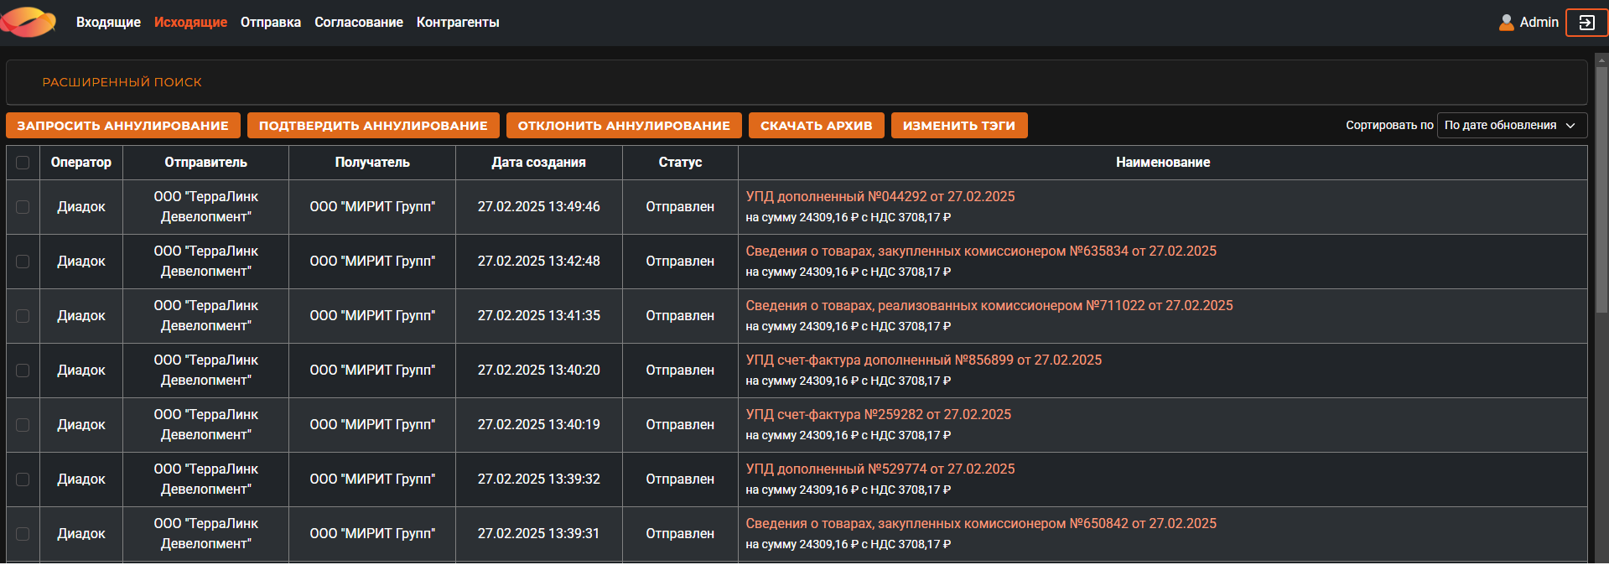Check the row created 27.02.2025 13:49:46
Image resolution: width=1609 pixels, height=565 pixels.
click(x=23, y=207)
